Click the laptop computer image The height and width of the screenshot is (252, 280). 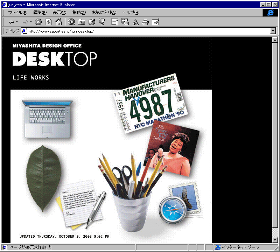pyautogui.click(x=47, y=119)
